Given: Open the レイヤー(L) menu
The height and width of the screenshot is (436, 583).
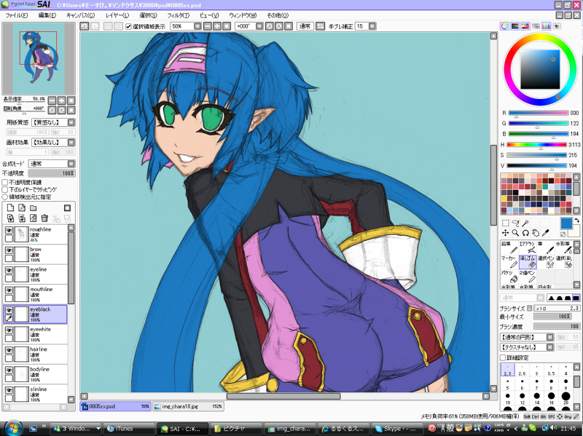Looking at the screenshot, I should 117,15.
